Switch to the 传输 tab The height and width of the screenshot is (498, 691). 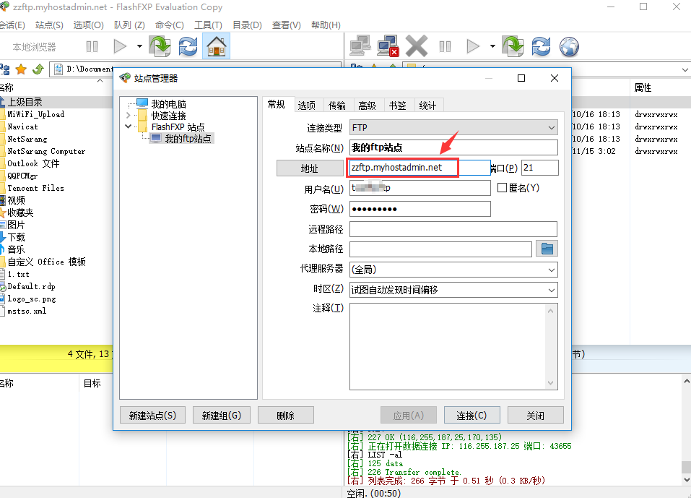coord(336,106)
